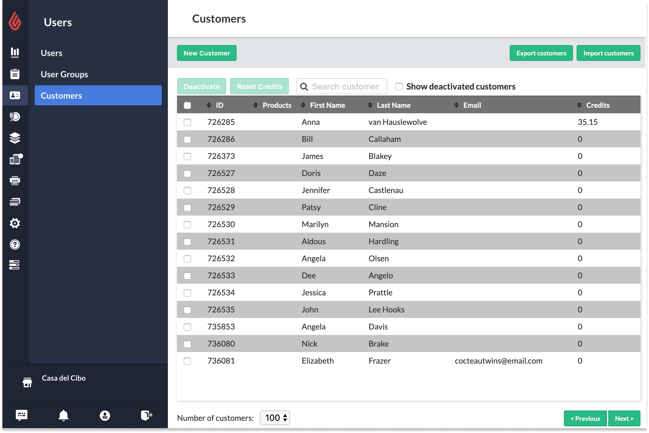Image resolution: width=649 pixels, height=433 pixels.
Task: Check the box for Dee Angelo
Action: 187,276
